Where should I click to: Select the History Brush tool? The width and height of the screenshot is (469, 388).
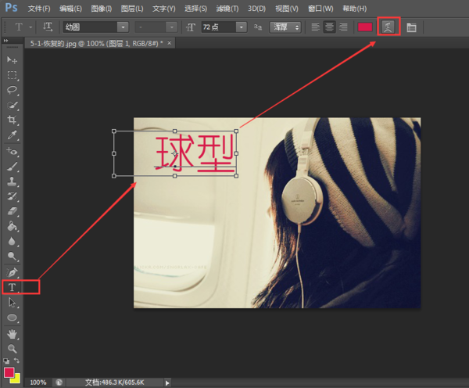pyautogui.click(x=12, y=196)
